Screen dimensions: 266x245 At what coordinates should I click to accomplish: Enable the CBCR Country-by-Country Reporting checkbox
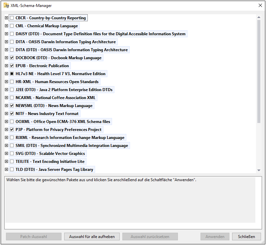[12, 18]
